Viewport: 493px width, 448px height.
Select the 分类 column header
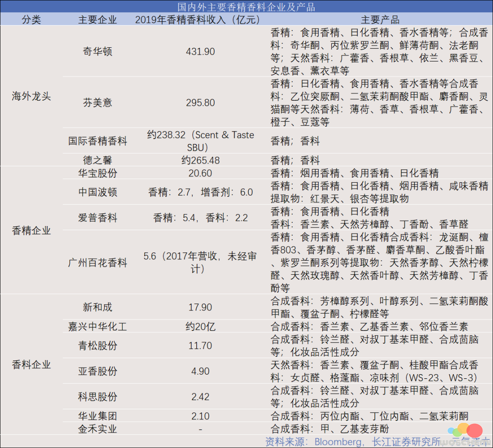tap(31, 20)
